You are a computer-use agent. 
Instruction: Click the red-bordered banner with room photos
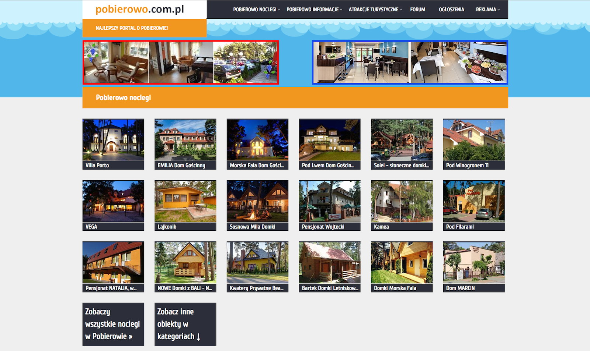(181, 62)
